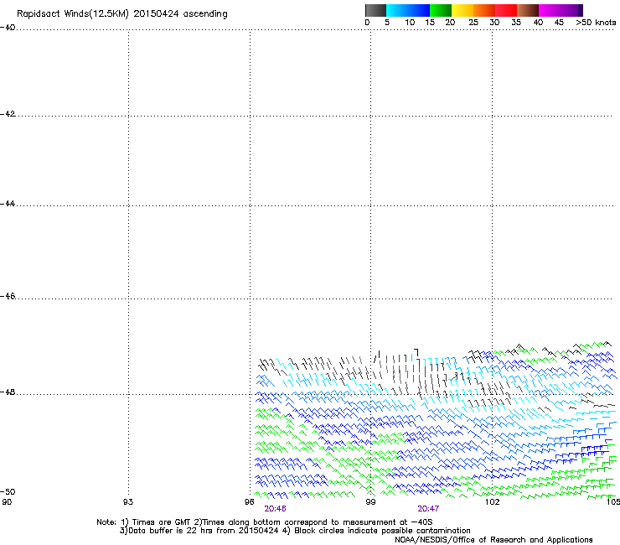The height and width of the screenshot is (545, 620).
Task: Click the longitude axis label 99
Action: click(x=370, y=502)
